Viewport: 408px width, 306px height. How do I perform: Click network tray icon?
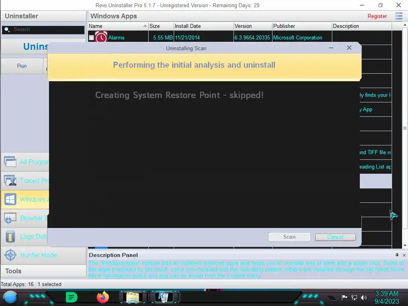(354, 297)
